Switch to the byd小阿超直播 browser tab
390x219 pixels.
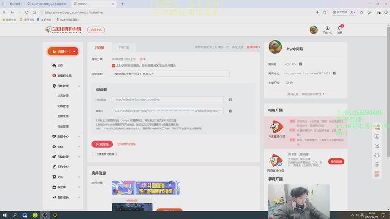pos(47,4)
